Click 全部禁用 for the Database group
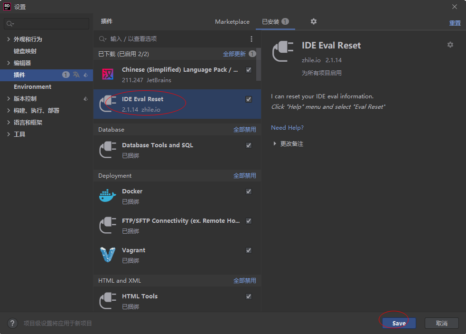 pos(244,130)
